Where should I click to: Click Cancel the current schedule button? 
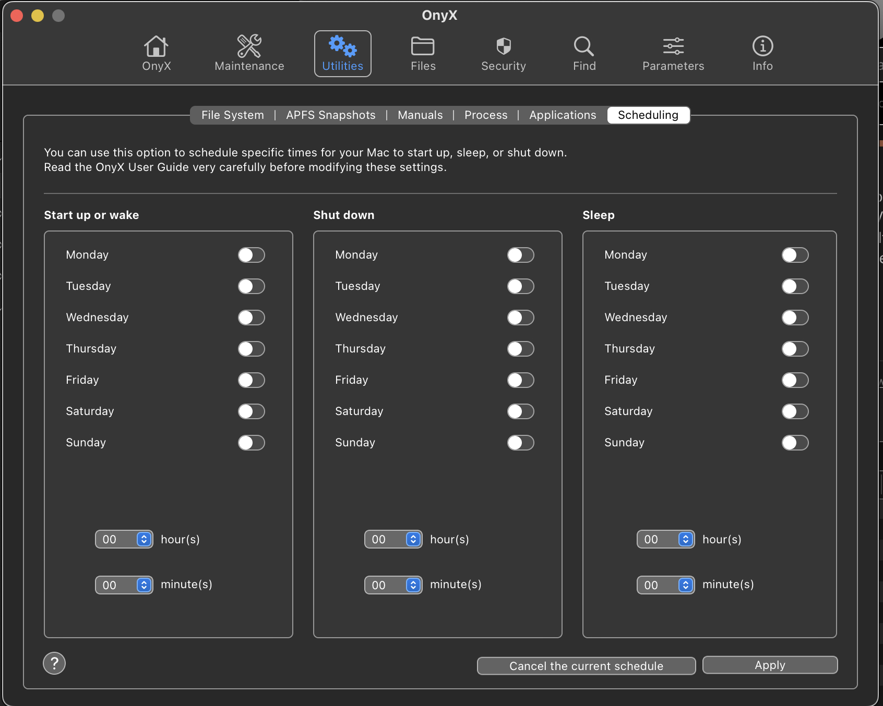click(587, 666)
